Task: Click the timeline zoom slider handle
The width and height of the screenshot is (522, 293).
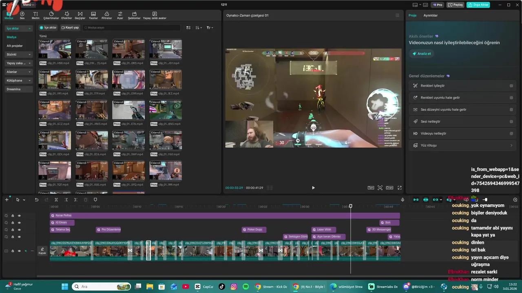Action: (x=485, y=200)
